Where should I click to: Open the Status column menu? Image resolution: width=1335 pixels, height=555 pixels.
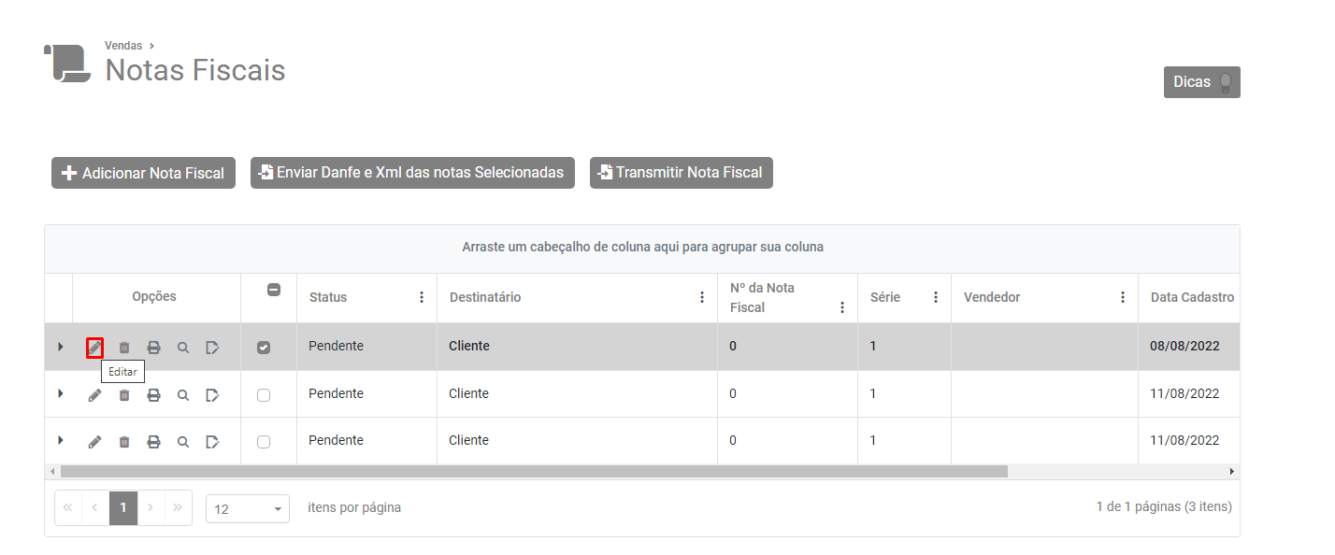tap(422, 298)
